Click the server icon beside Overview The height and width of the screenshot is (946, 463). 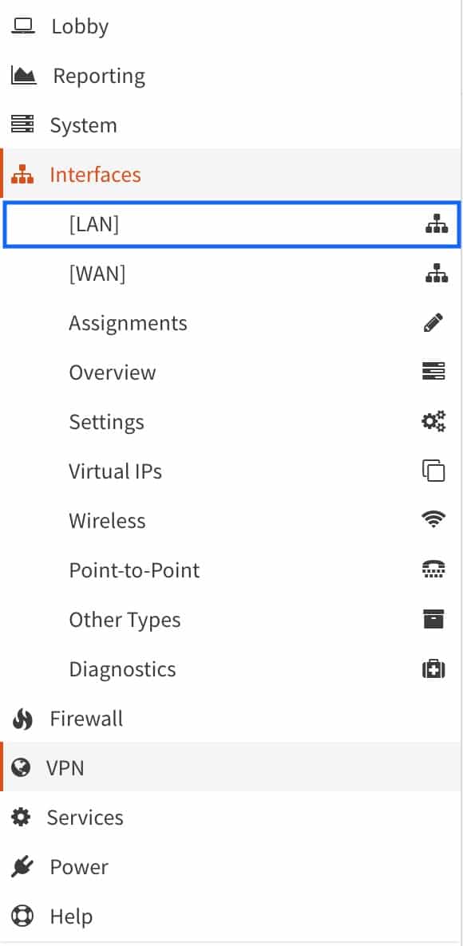click(x=433, y=372)
